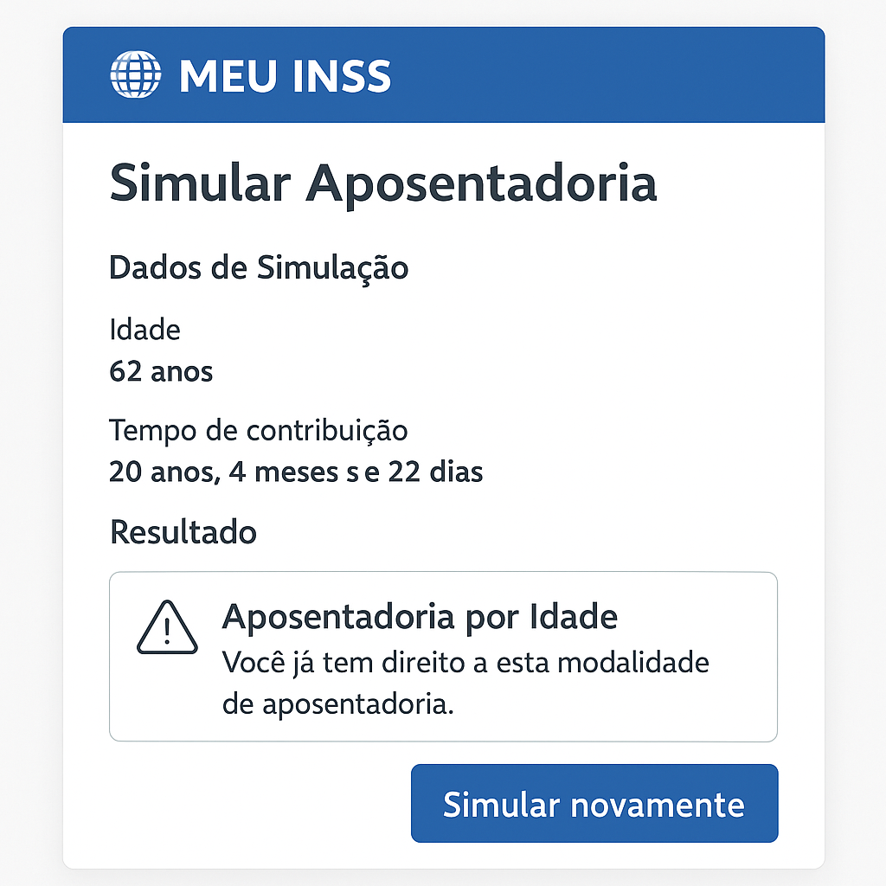This screenshot has height=886, width=886.
Task: Click empty right side of blue header bar
Action: point(649,75)
